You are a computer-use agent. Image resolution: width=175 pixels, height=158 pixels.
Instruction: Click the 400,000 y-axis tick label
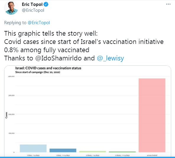tap(12, 76)
